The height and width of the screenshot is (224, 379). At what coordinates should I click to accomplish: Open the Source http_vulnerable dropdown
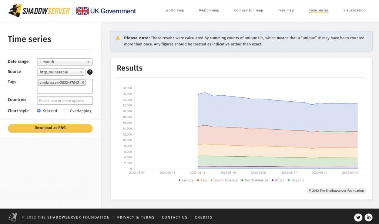point(61,72)
